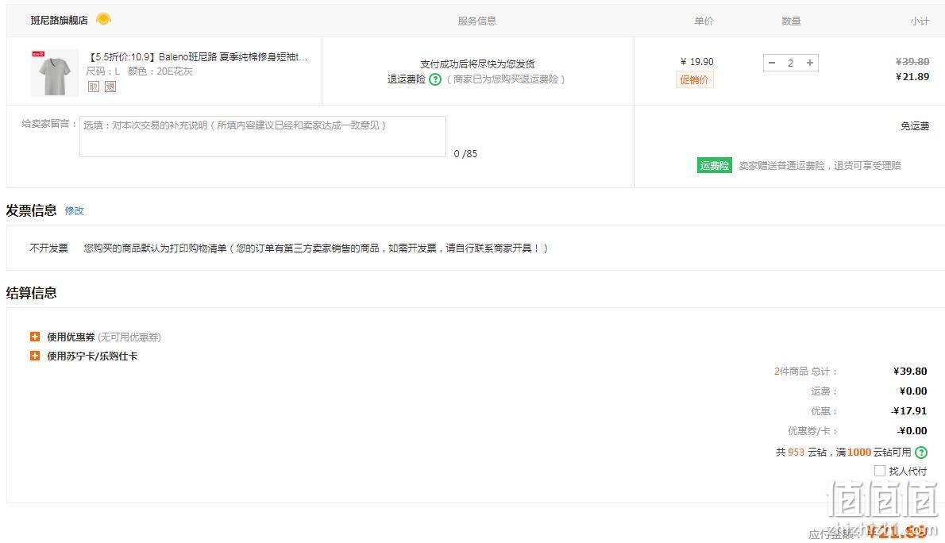Focus the 给卖家留言 message box

click(x=263, y=137)
